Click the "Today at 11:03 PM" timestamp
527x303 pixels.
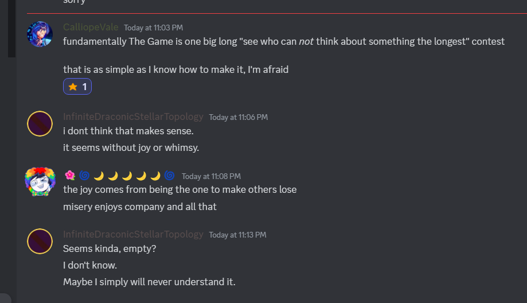pyautogui.click(x=154, y=28)
